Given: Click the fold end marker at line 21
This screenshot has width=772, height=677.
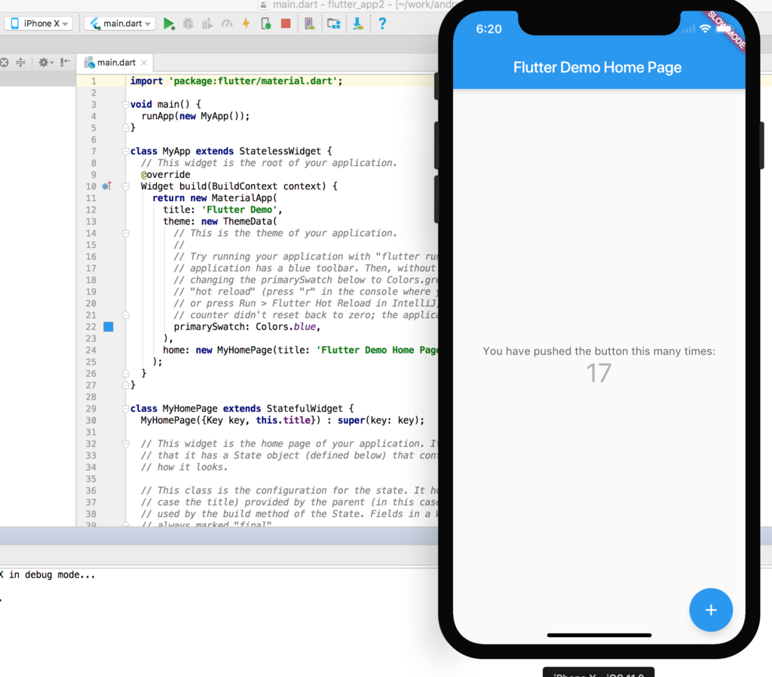Looking at the screenshot, I should pos(125,315).
